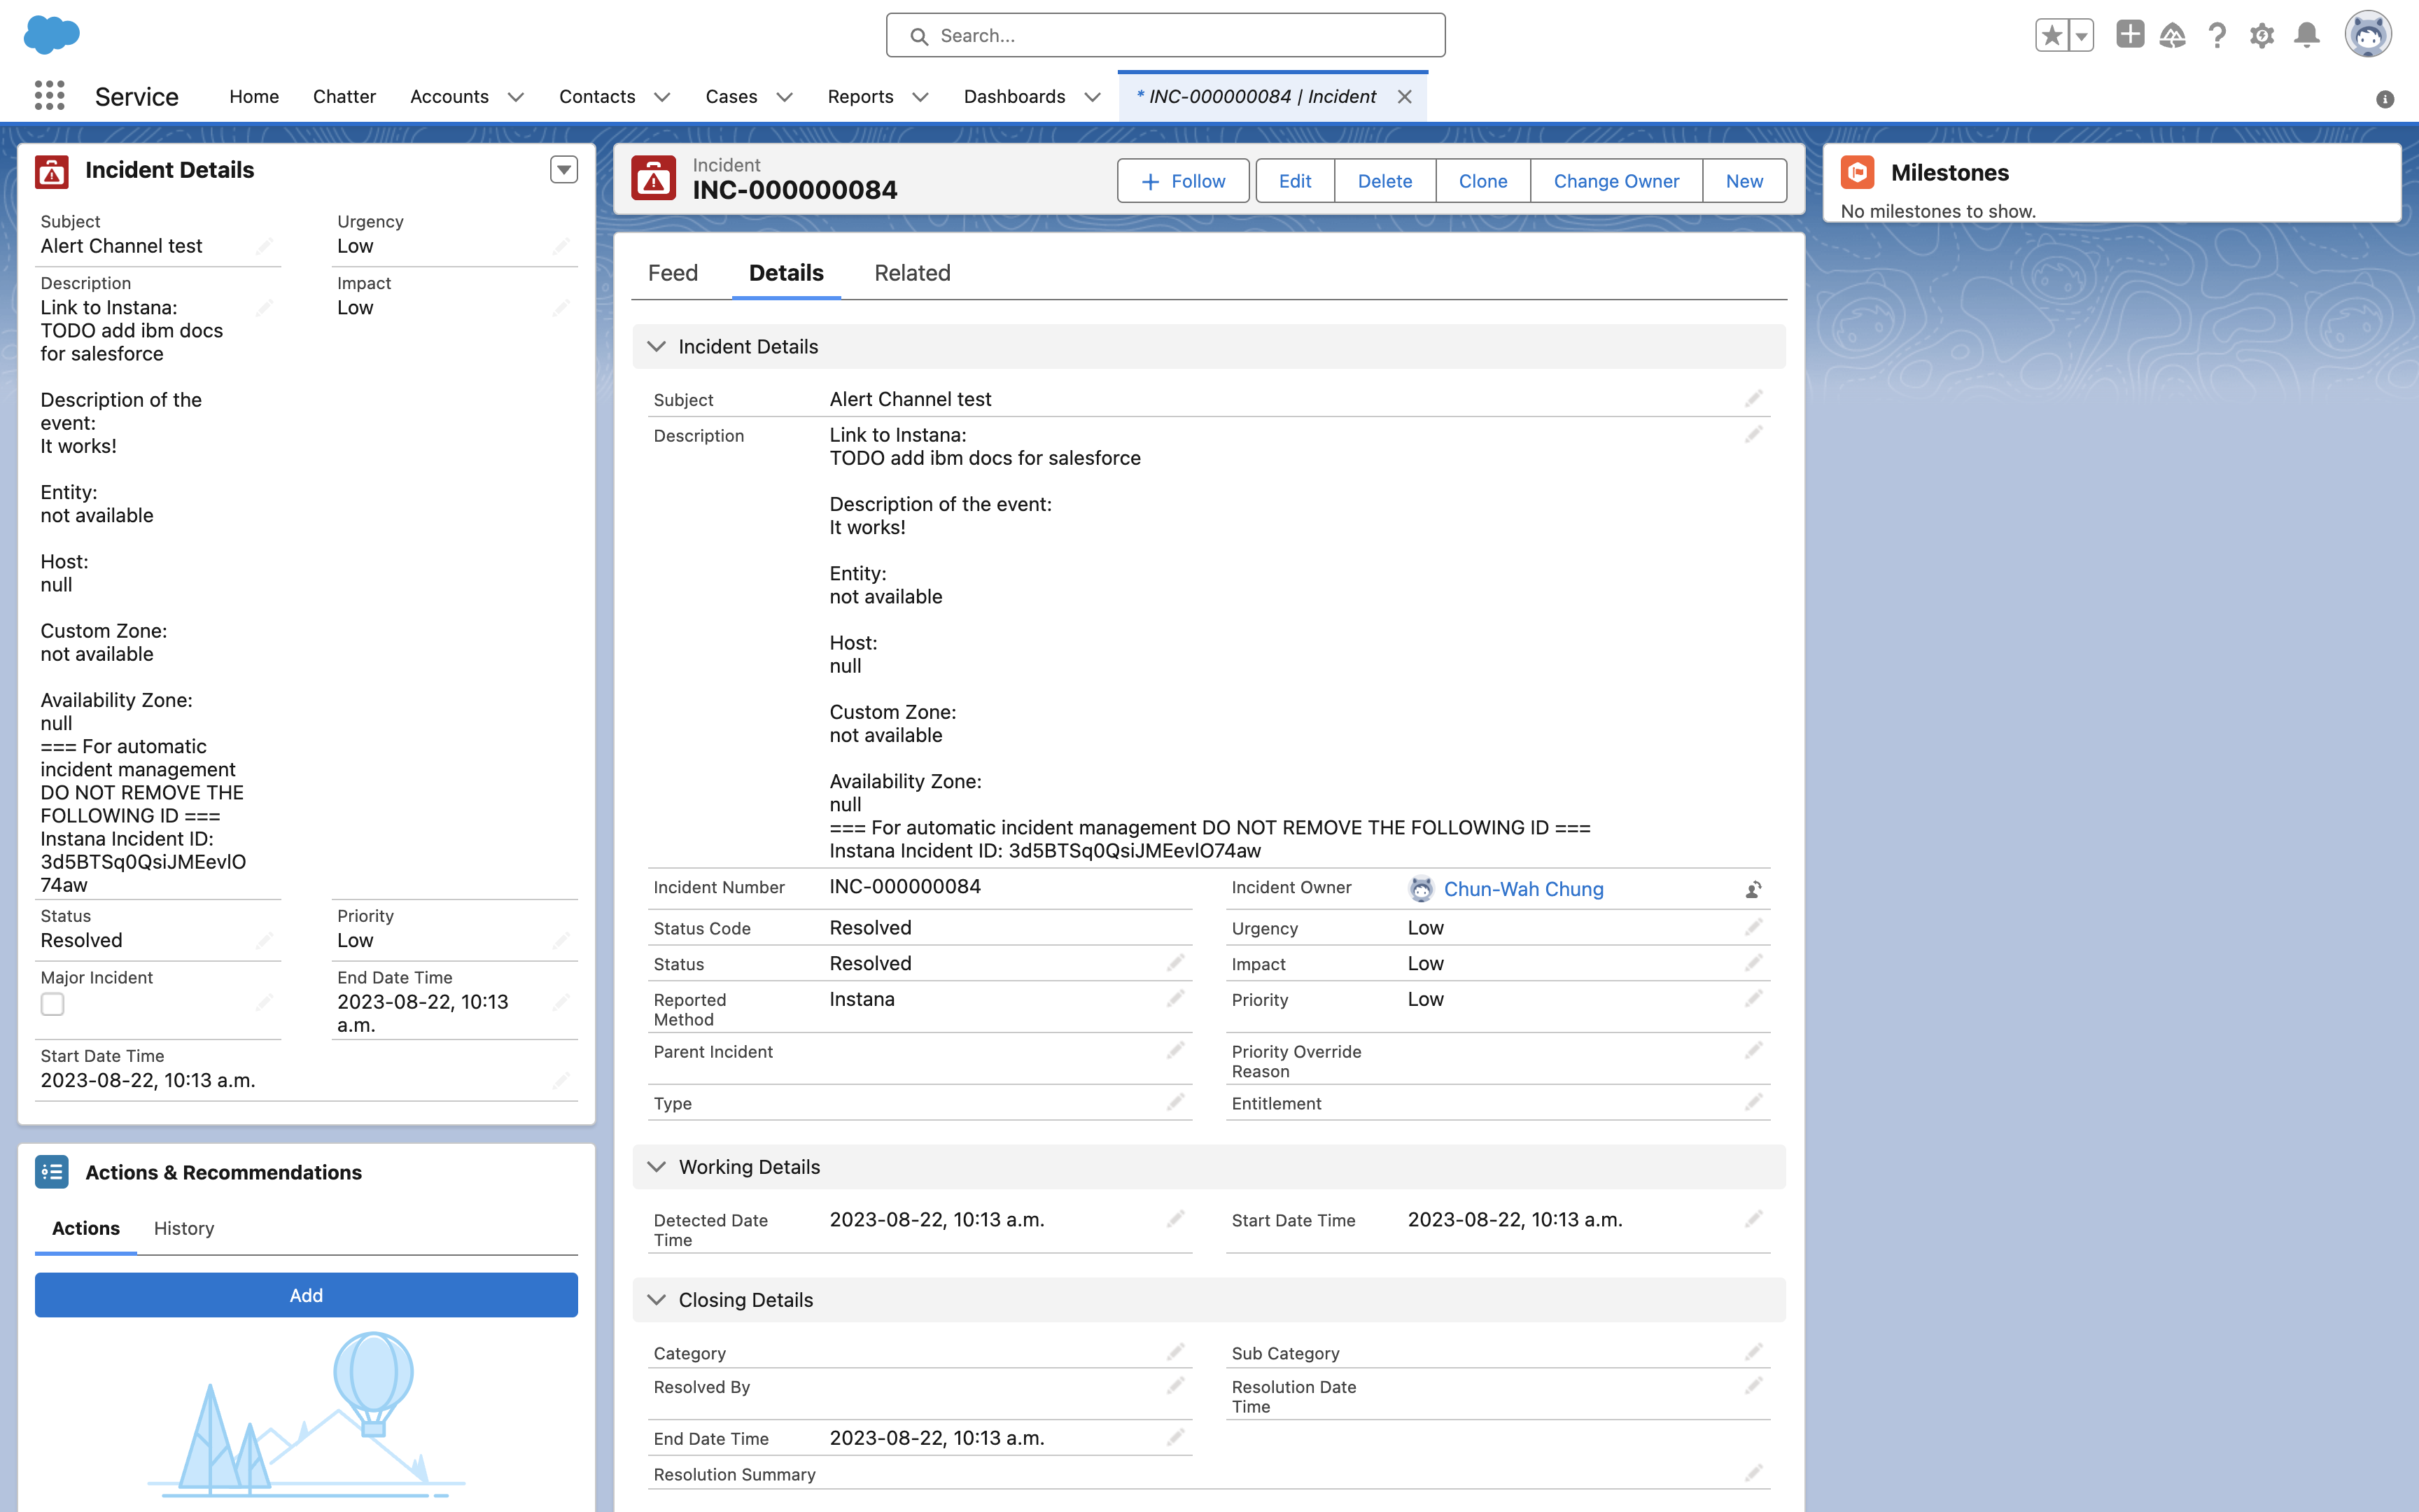
Task: Edit Type field pencil icon
Action: coord(1175,1103)
